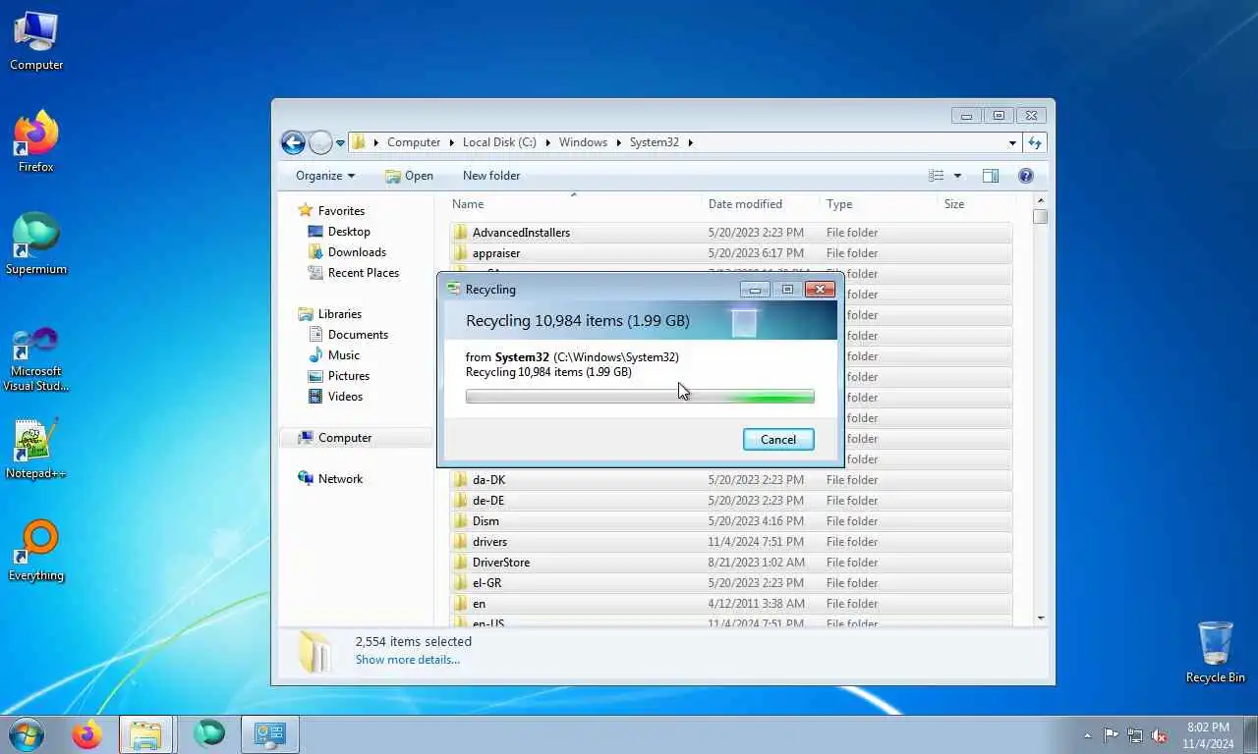Open the Videos library
Image resolution: width=1258 pixels, height=754 pixels.
[x=345, y=397]
